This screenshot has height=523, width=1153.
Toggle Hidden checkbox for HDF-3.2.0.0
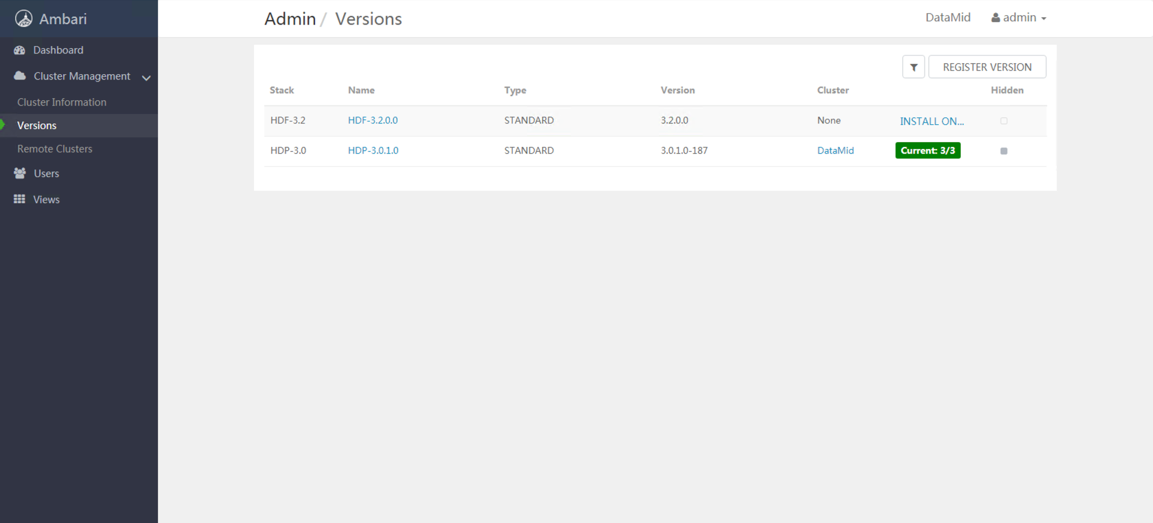click(x=1003, y=121)
